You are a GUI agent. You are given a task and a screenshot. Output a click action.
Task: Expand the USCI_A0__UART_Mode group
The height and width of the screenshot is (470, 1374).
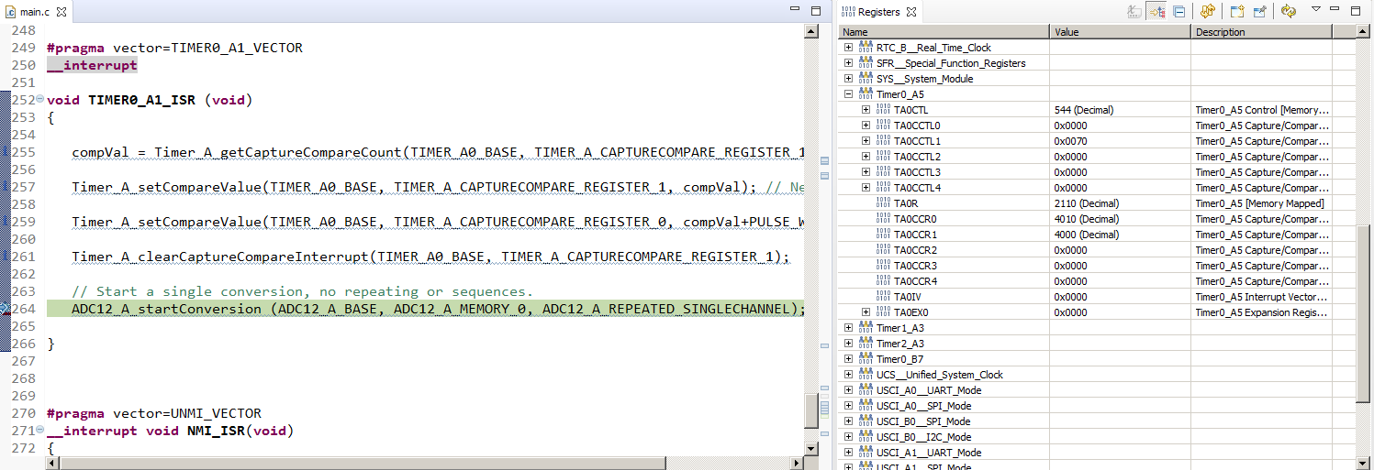(849, 390)
